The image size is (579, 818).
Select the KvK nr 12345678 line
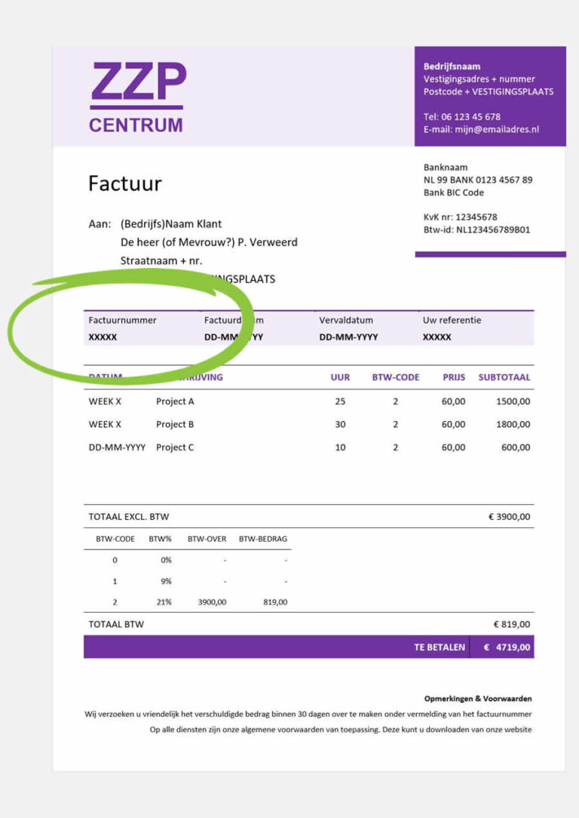(x=461, y=217)
